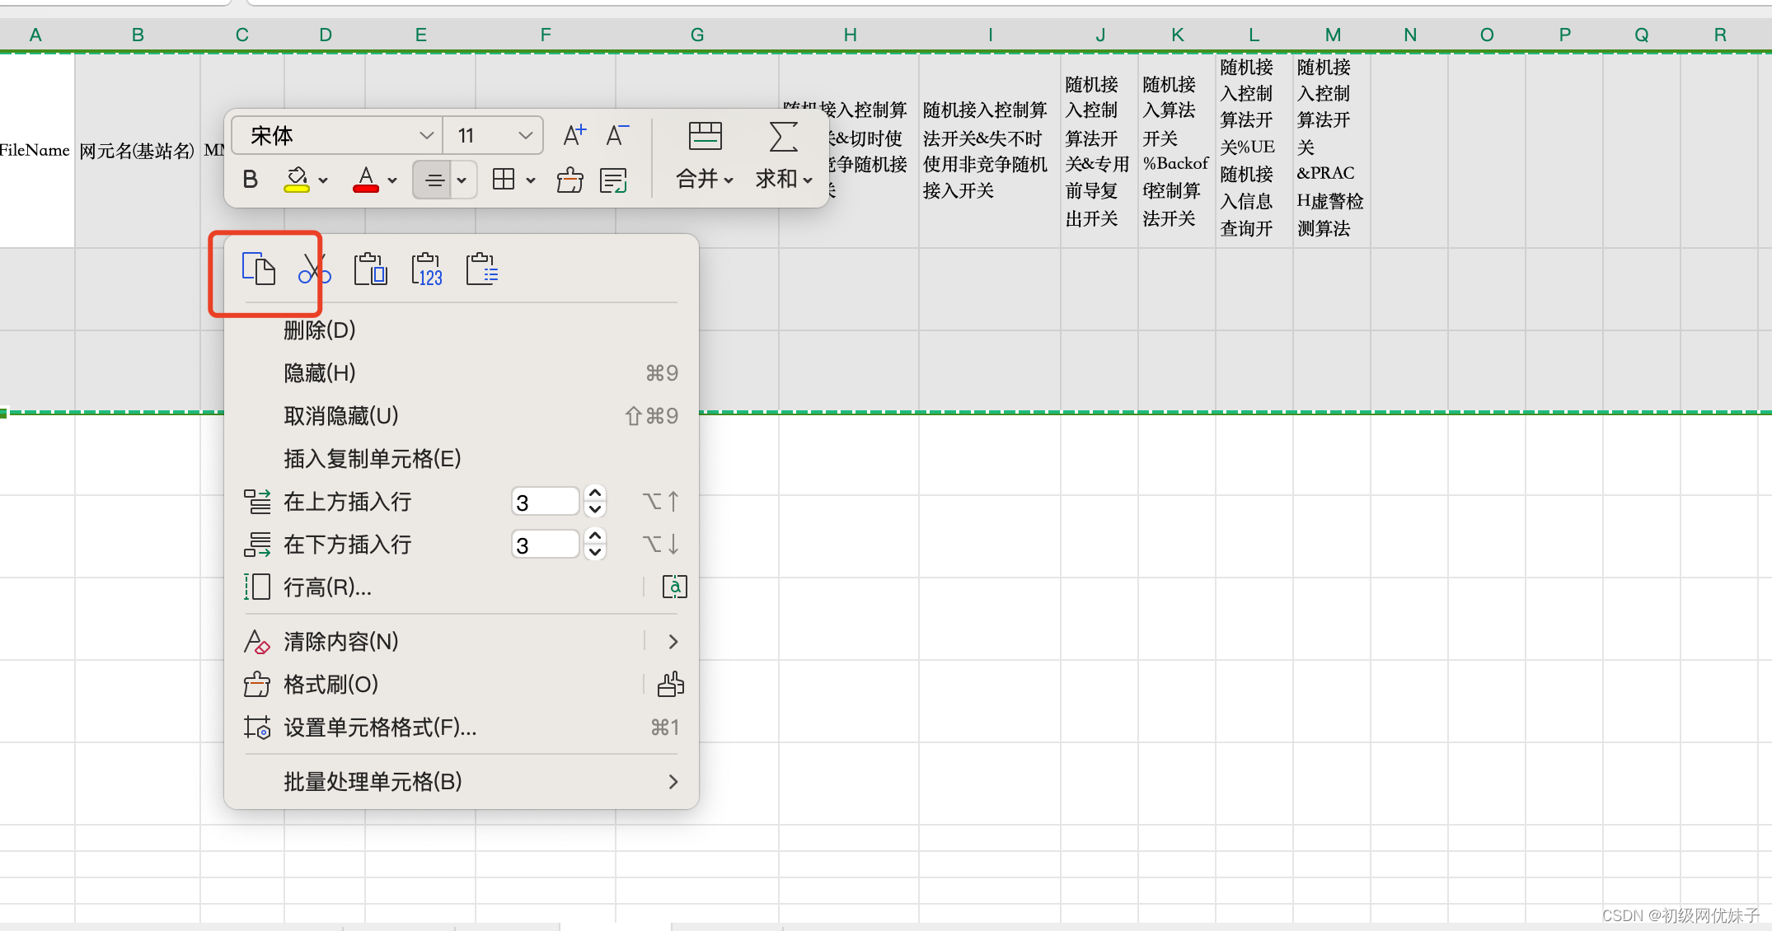Click the Paste clipboard icon

pos(370,269)
